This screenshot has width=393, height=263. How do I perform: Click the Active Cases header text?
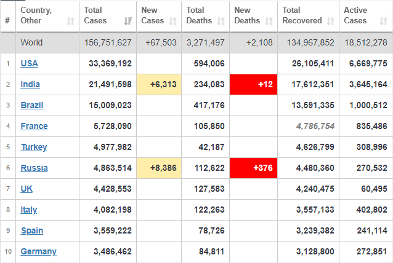(355, 15)
